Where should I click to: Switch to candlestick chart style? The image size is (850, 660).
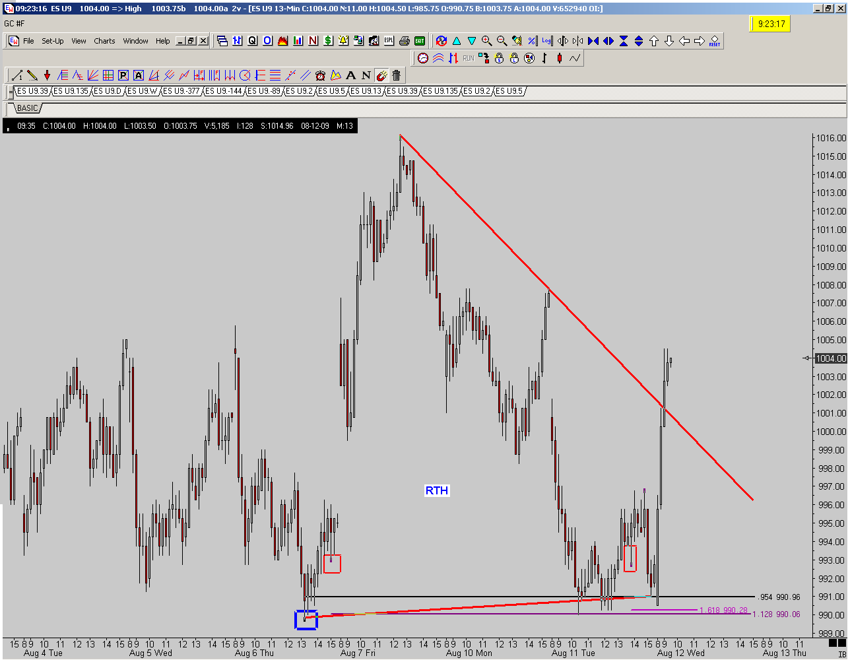(x=559, y=58)
